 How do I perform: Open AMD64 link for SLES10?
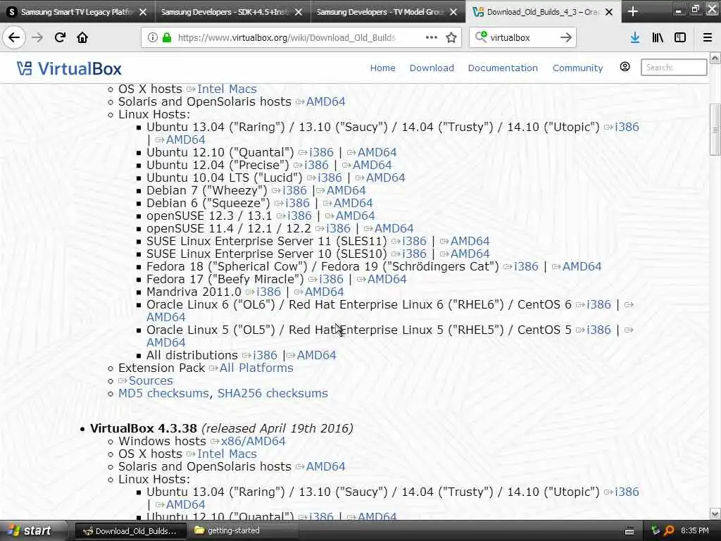tap(470, 254)
